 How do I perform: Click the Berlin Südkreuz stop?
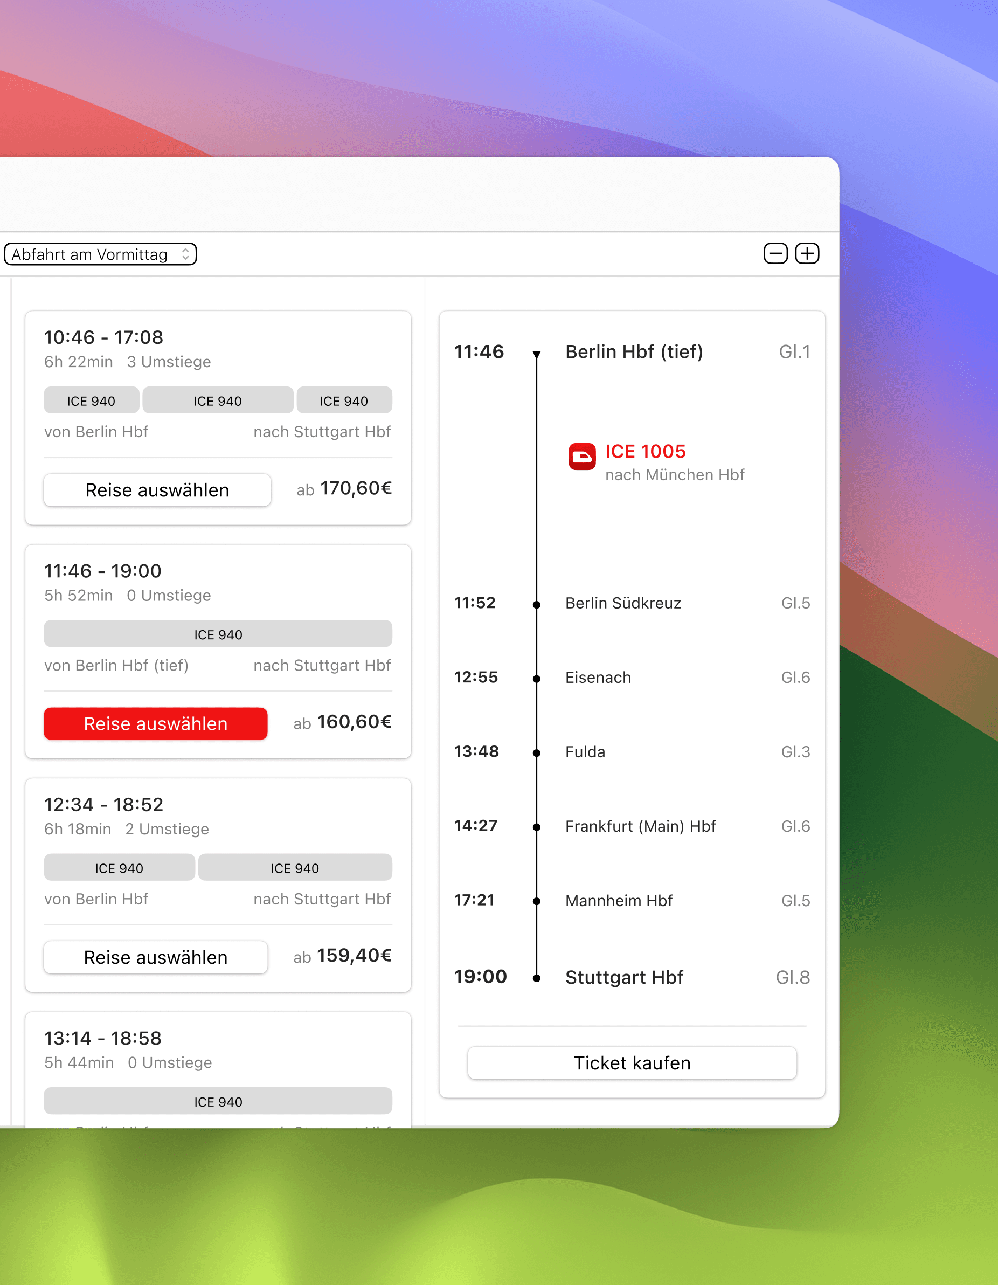coord(623,603)
